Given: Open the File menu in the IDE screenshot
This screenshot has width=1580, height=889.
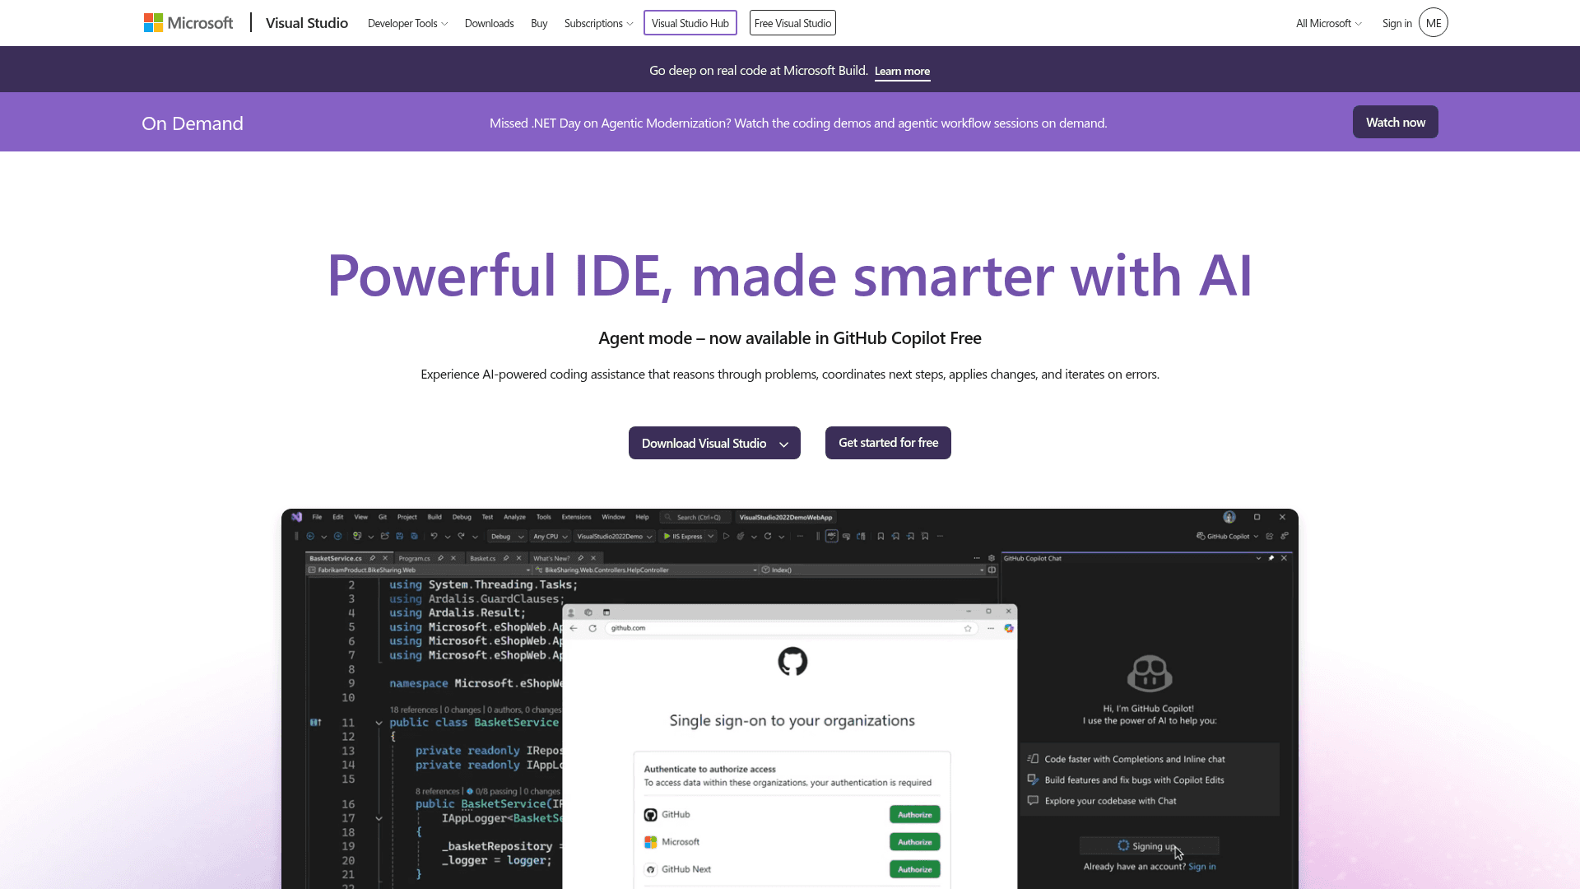Looking at the screenshot, I should (317, 517).
